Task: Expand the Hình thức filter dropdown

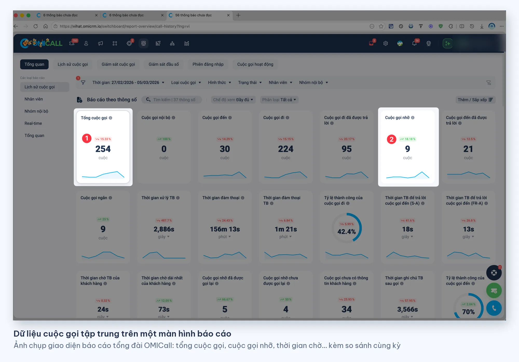Action: [x=220, y=83]
